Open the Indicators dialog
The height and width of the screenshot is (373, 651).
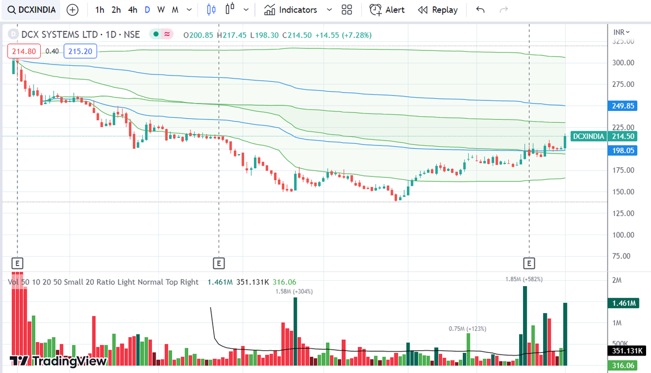(290, 10)
